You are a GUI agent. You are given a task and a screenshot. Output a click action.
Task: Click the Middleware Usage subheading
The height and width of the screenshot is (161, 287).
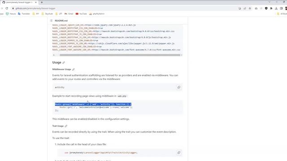click(61, 69)
